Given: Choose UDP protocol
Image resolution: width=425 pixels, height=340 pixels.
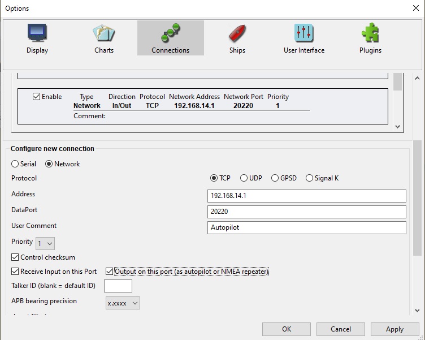Looking at the screenshot, I should pos(244,178).
